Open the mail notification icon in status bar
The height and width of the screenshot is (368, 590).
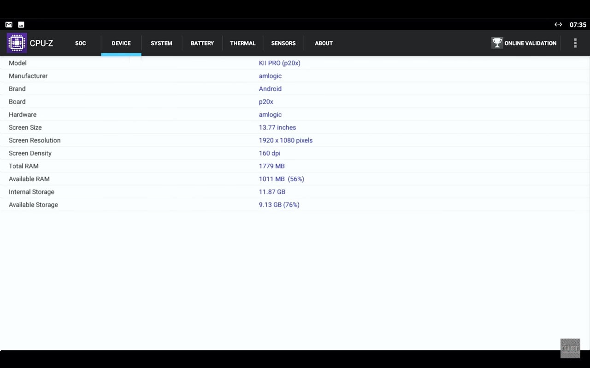pos(9,24)
